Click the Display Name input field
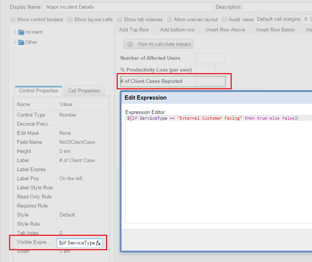The image size is (312, 262). coord(129,7)
